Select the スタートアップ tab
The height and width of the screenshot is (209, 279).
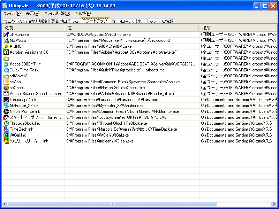click(x=95, y=21)
